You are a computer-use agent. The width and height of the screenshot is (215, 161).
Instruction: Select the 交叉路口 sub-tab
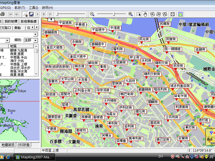(5, 28)
